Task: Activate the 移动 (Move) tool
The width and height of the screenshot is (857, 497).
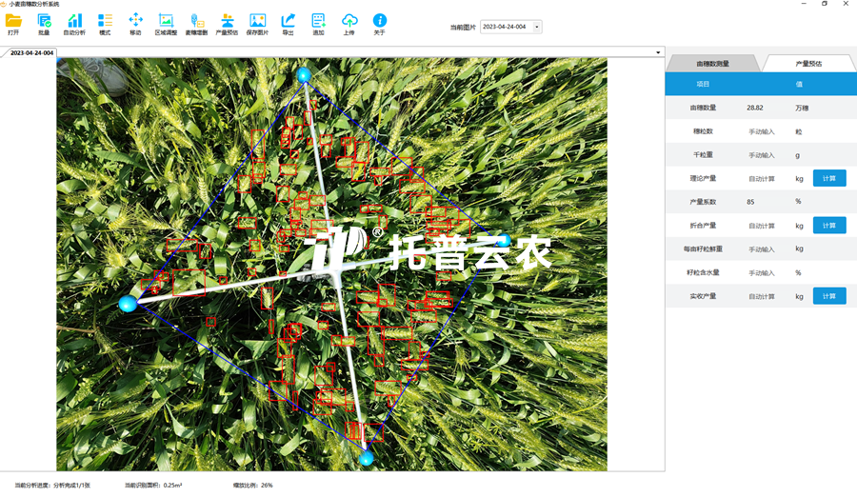Action: (135, 21)
